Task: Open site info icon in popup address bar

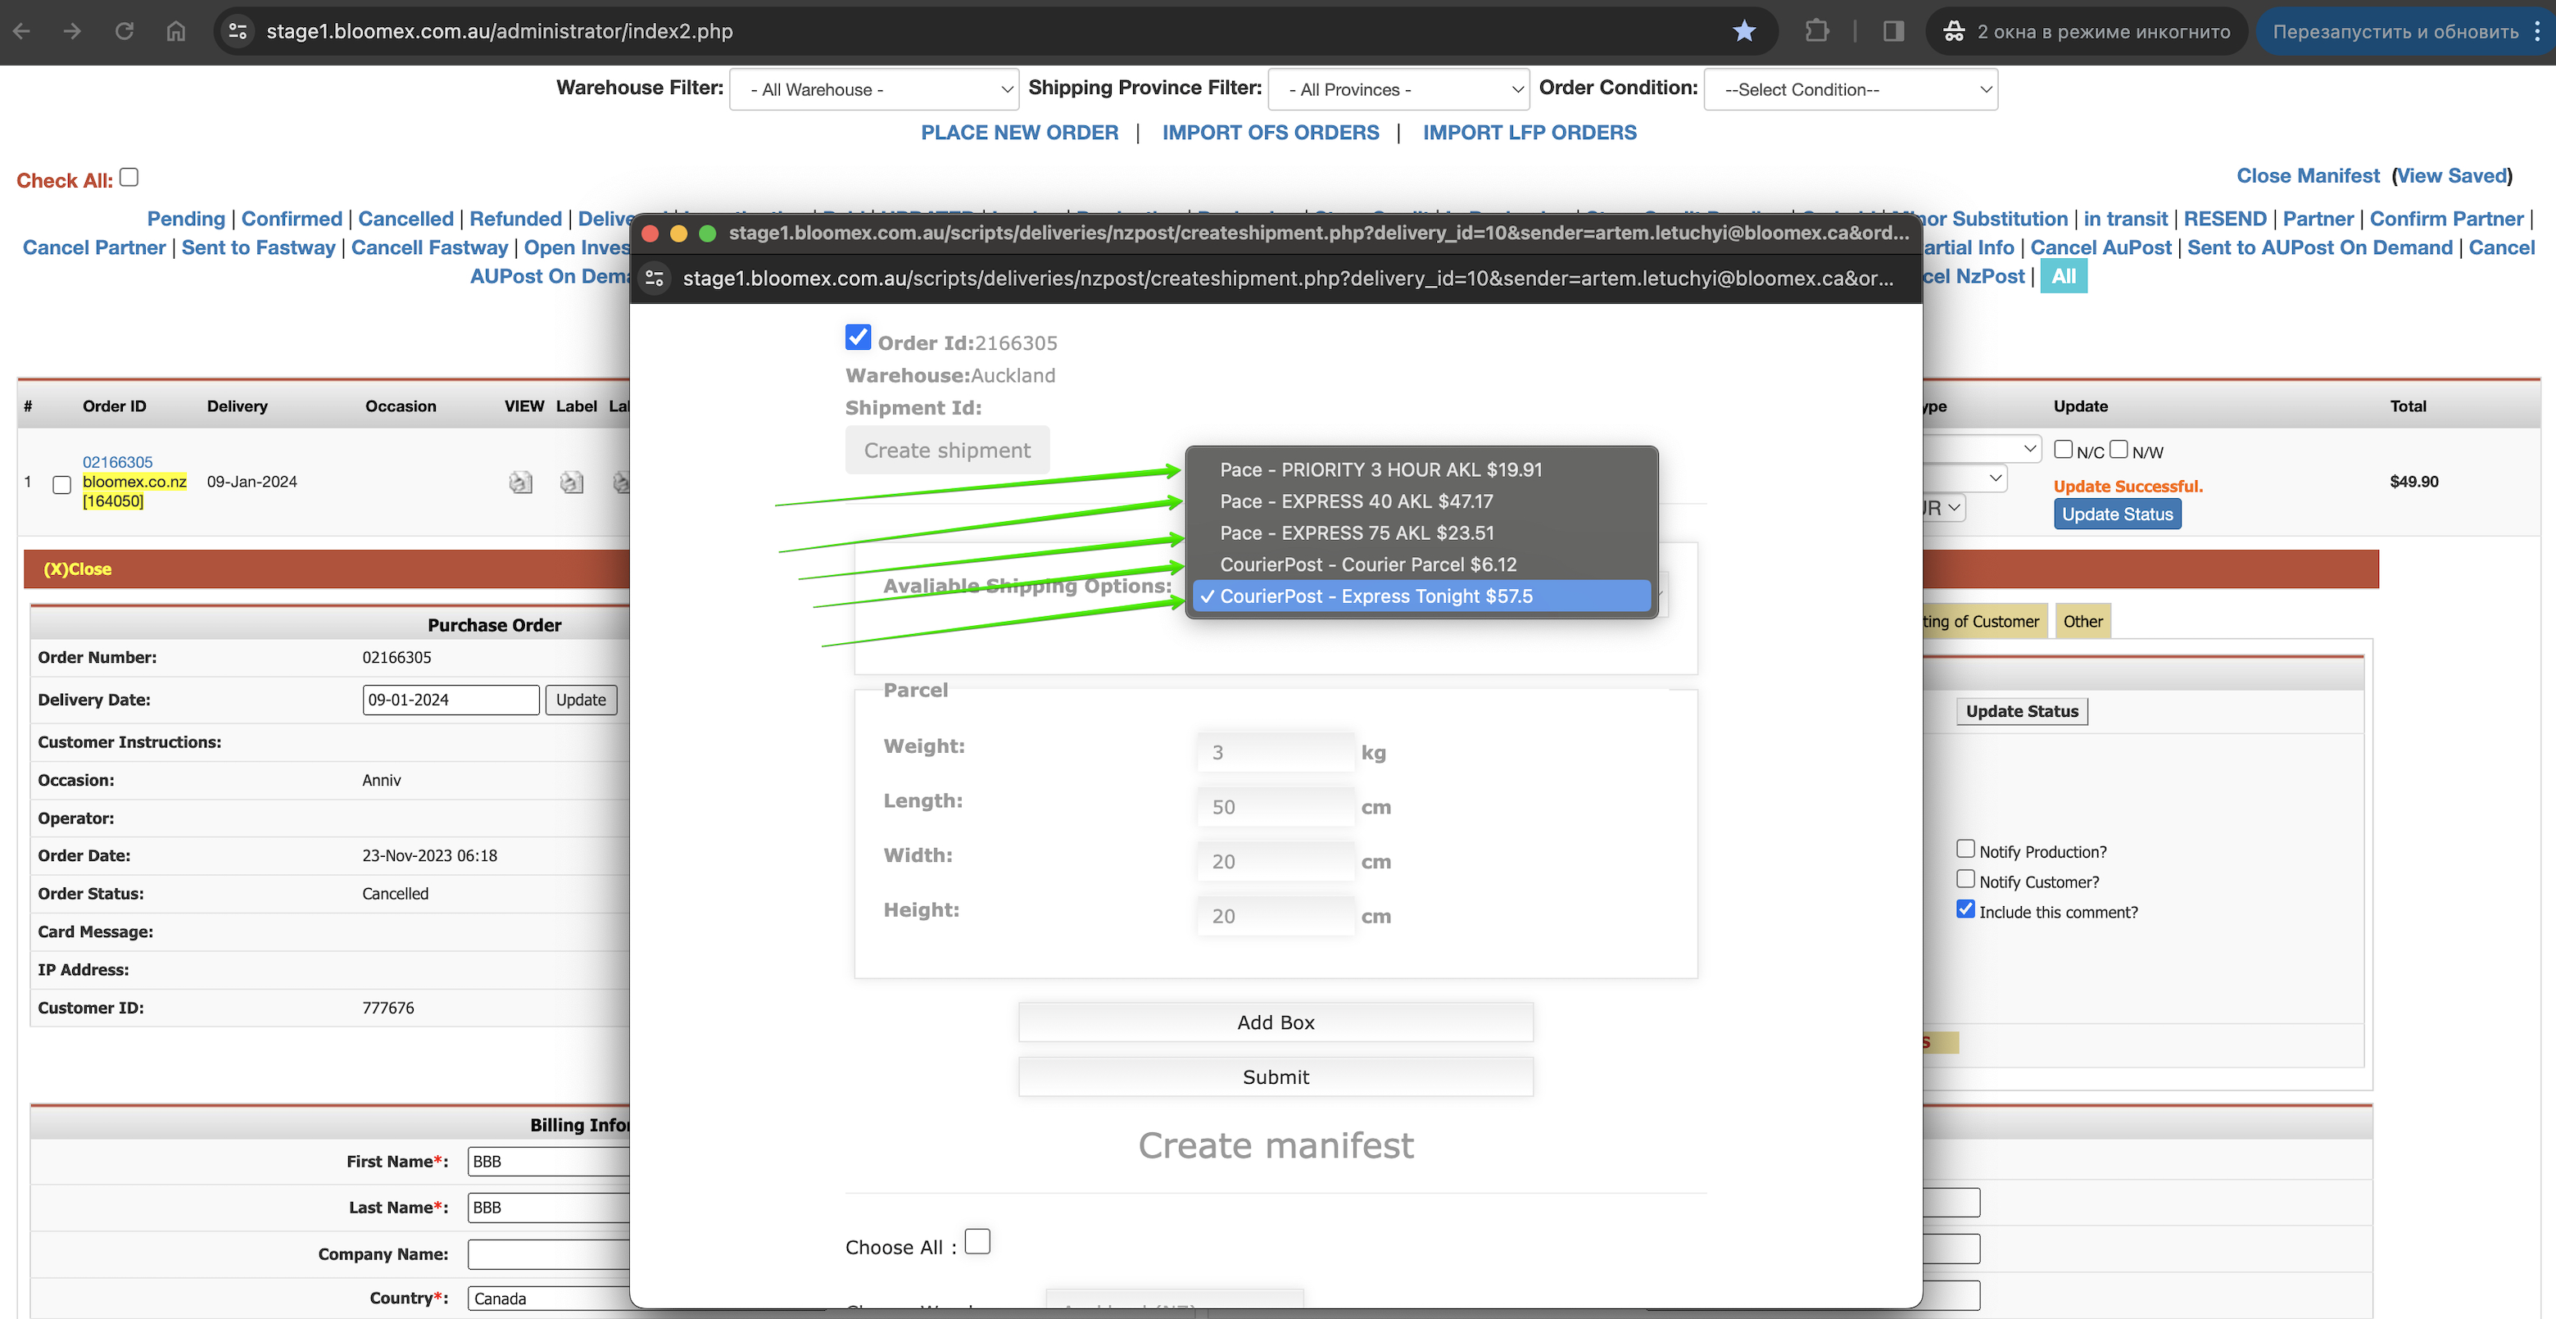Action: (655, 278)
